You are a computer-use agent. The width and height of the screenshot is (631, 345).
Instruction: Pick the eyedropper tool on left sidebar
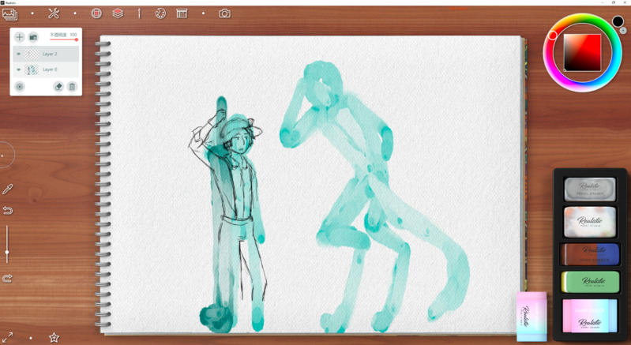(x=7, y=189)
